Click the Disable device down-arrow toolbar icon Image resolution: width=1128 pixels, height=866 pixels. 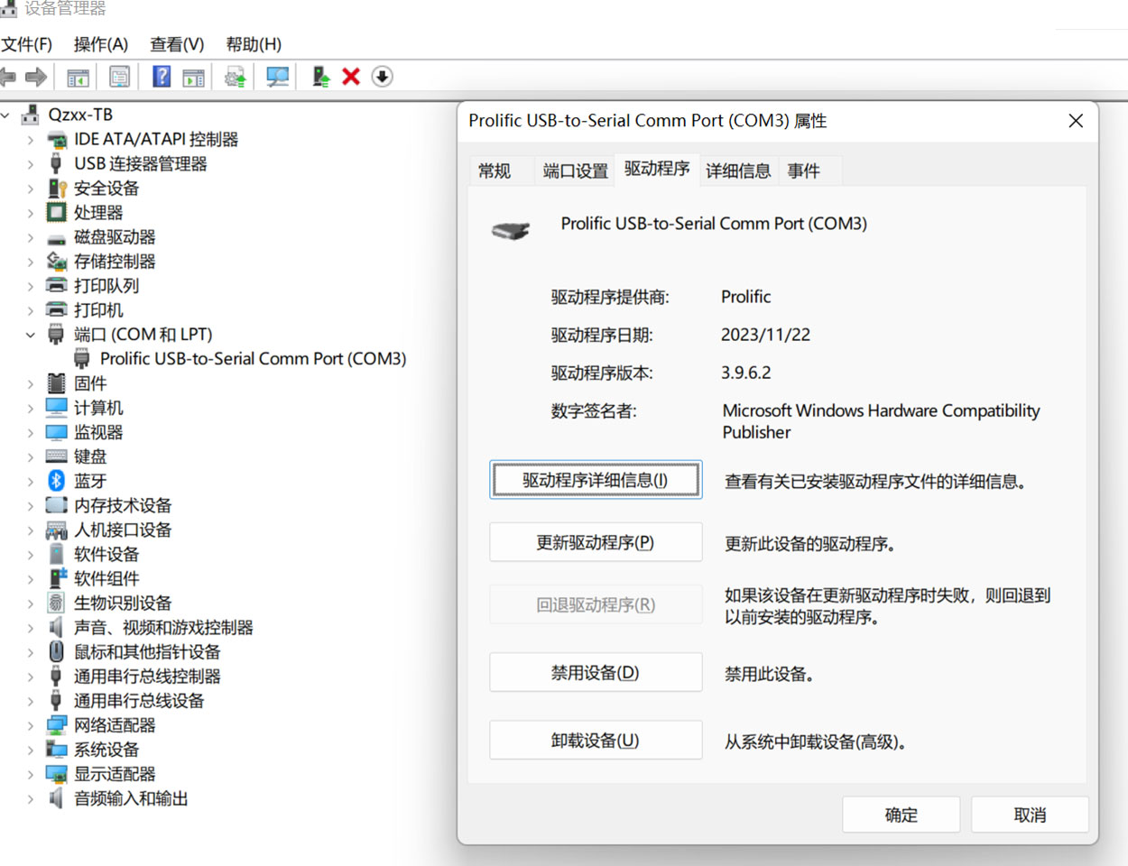(x=382, y=77)
